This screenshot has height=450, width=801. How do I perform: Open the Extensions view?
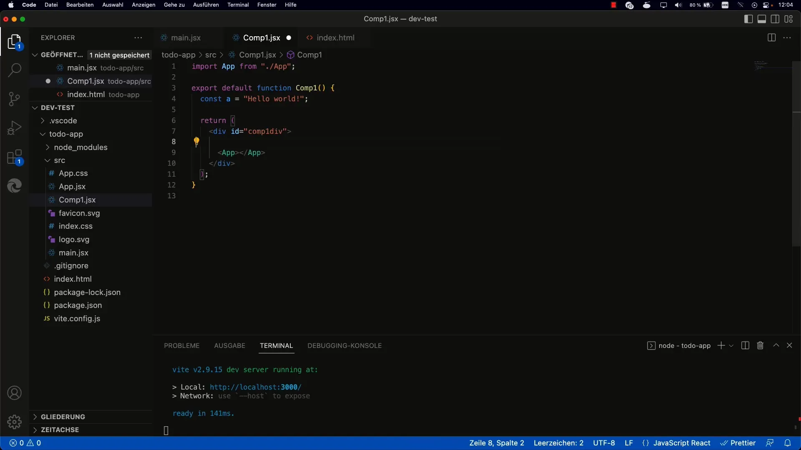[15, 157]
